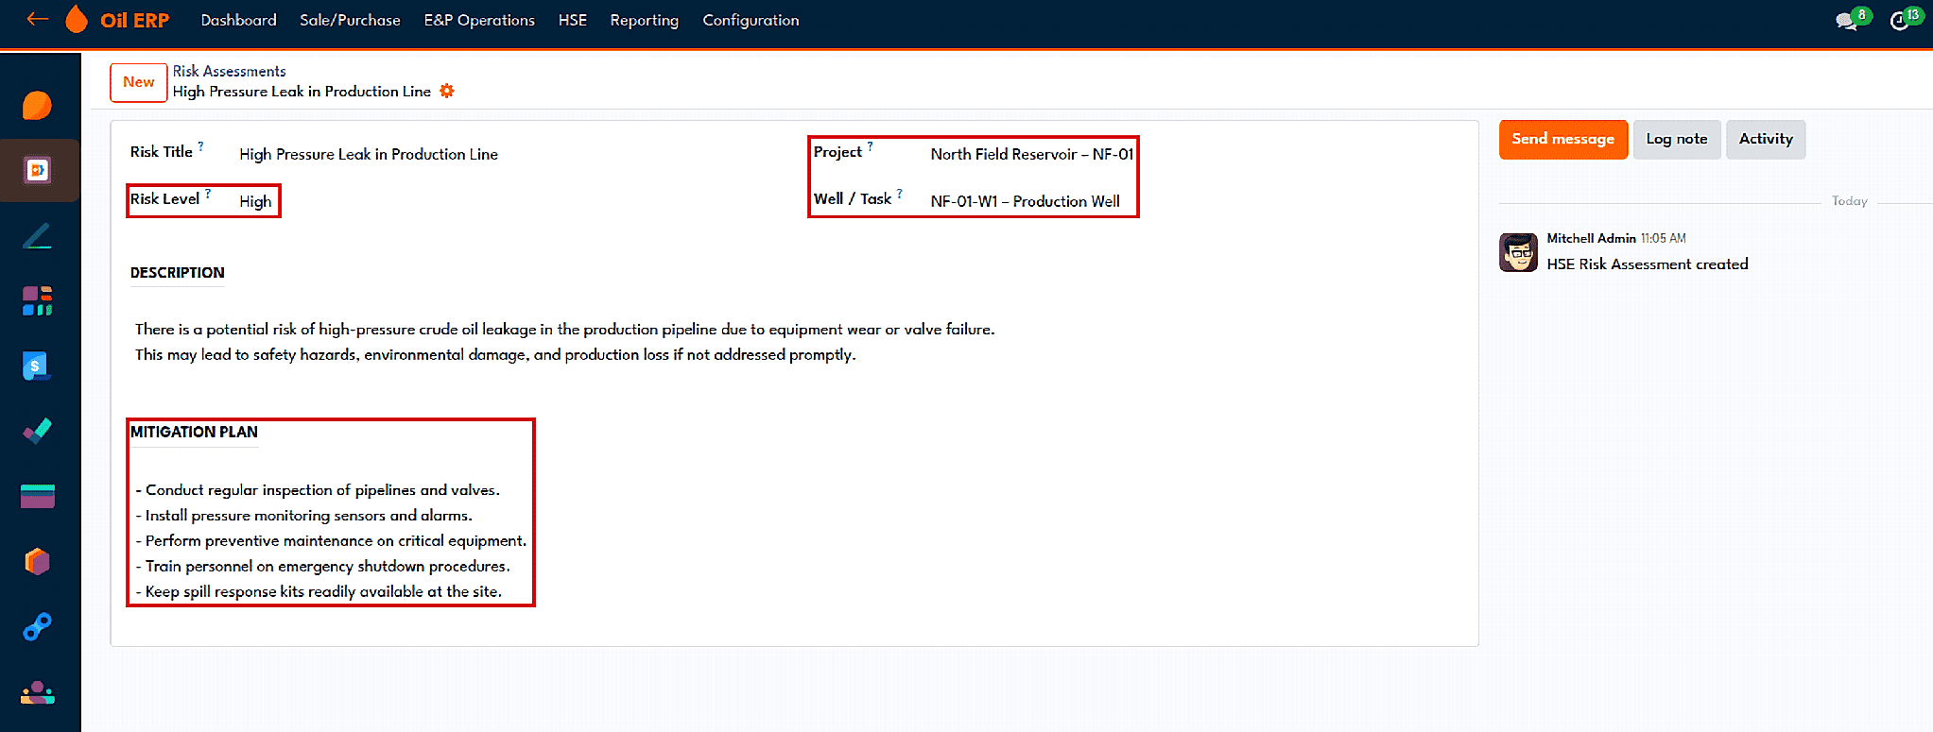
Task: Click the people group sidebar icon
Action: 38,692
